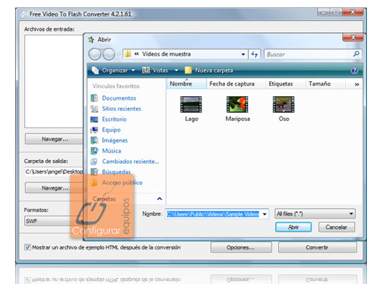Screen dimensions: 376x284
Task: Open the Nombre filename dropdown arrow
Action: (x=265, y=214)
